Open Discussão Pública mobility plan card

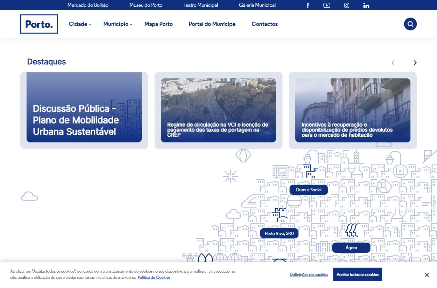click(84, 110)
